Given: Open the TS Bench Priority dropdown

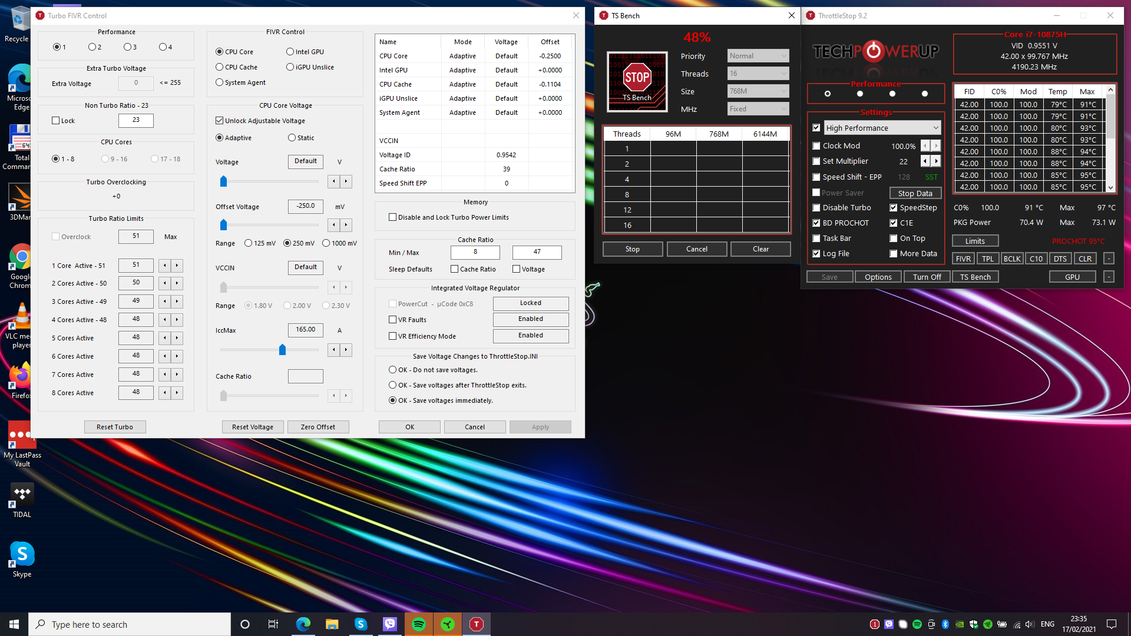Looking at the screenshot, I should click(x=758, y=56).
